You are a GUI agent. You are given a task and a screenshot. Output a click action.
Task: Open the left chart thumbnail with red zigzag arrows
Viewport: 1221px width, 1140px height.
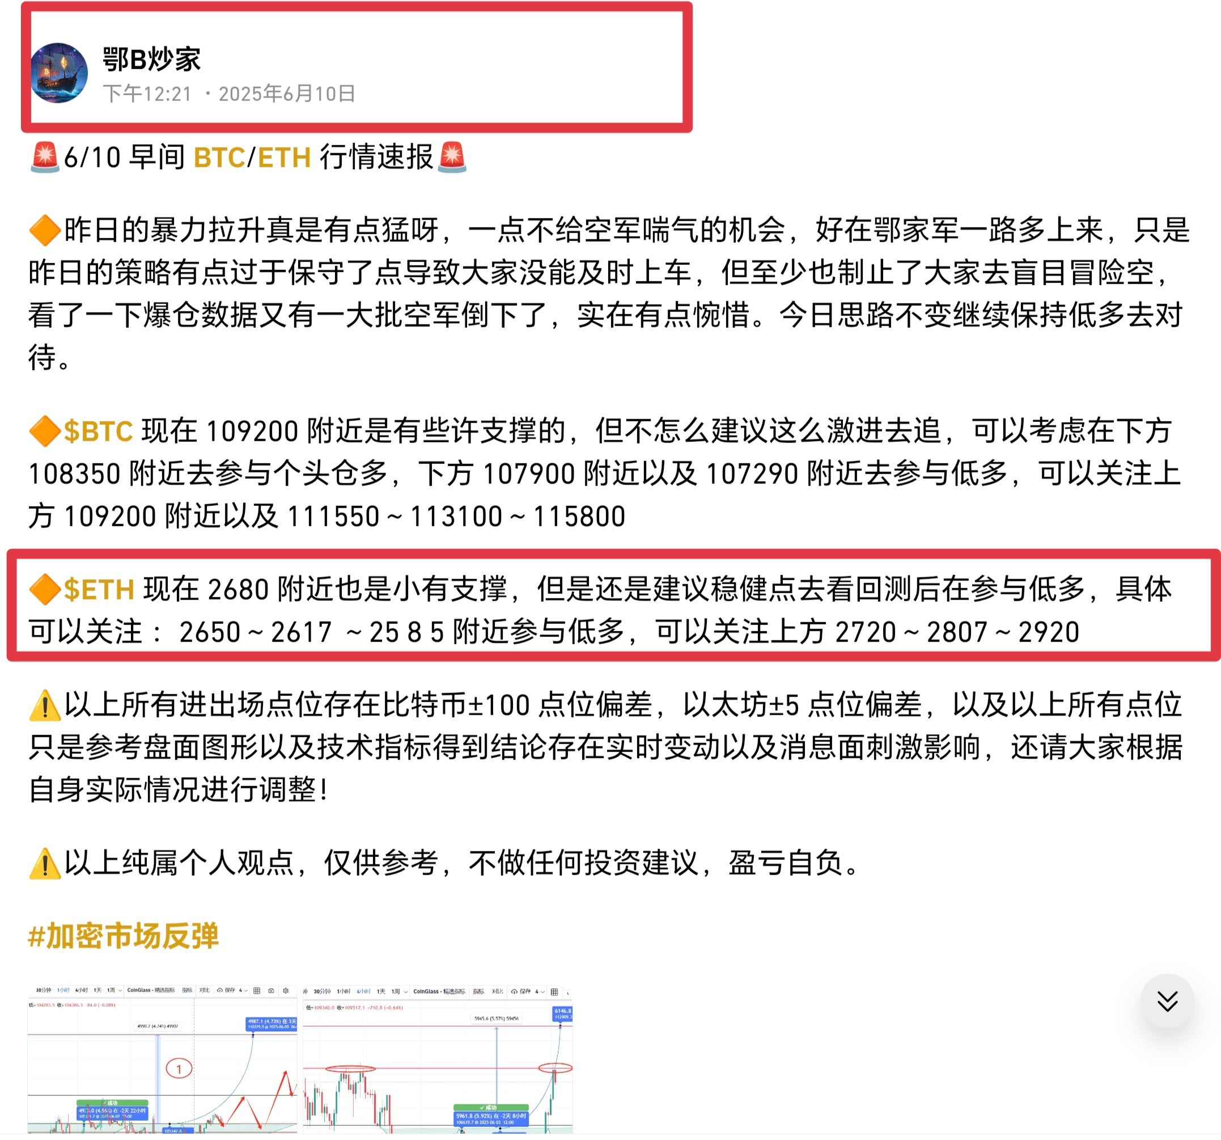(x=163, y=1059)
